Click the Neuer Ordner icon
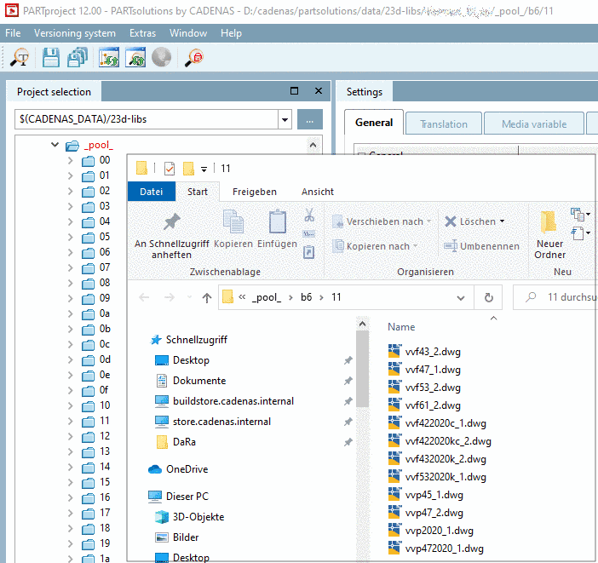Screen dimensions: 598x563 tap(549, 222)
